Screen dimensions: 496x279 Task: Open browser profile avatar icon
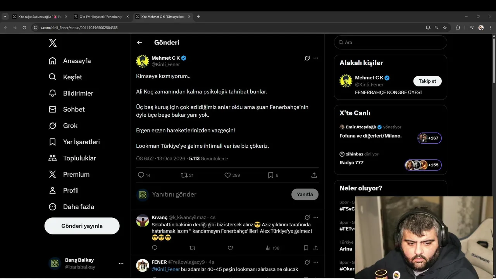[x=481, y=28]
